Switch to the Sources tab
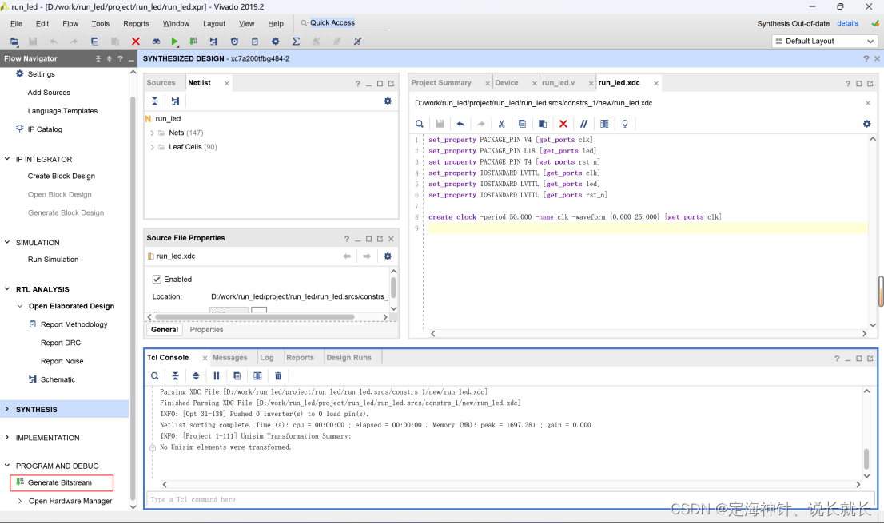This screenshot has height=524, width=884. pos(161,83)
